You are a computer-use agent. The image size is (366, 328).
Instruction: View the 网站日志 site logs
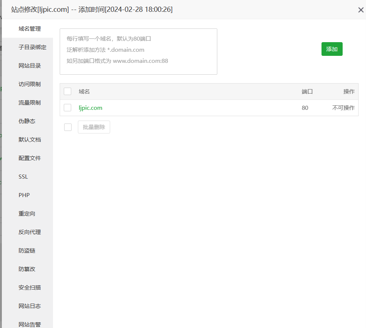pyautogui.click(x=30, y=306)
